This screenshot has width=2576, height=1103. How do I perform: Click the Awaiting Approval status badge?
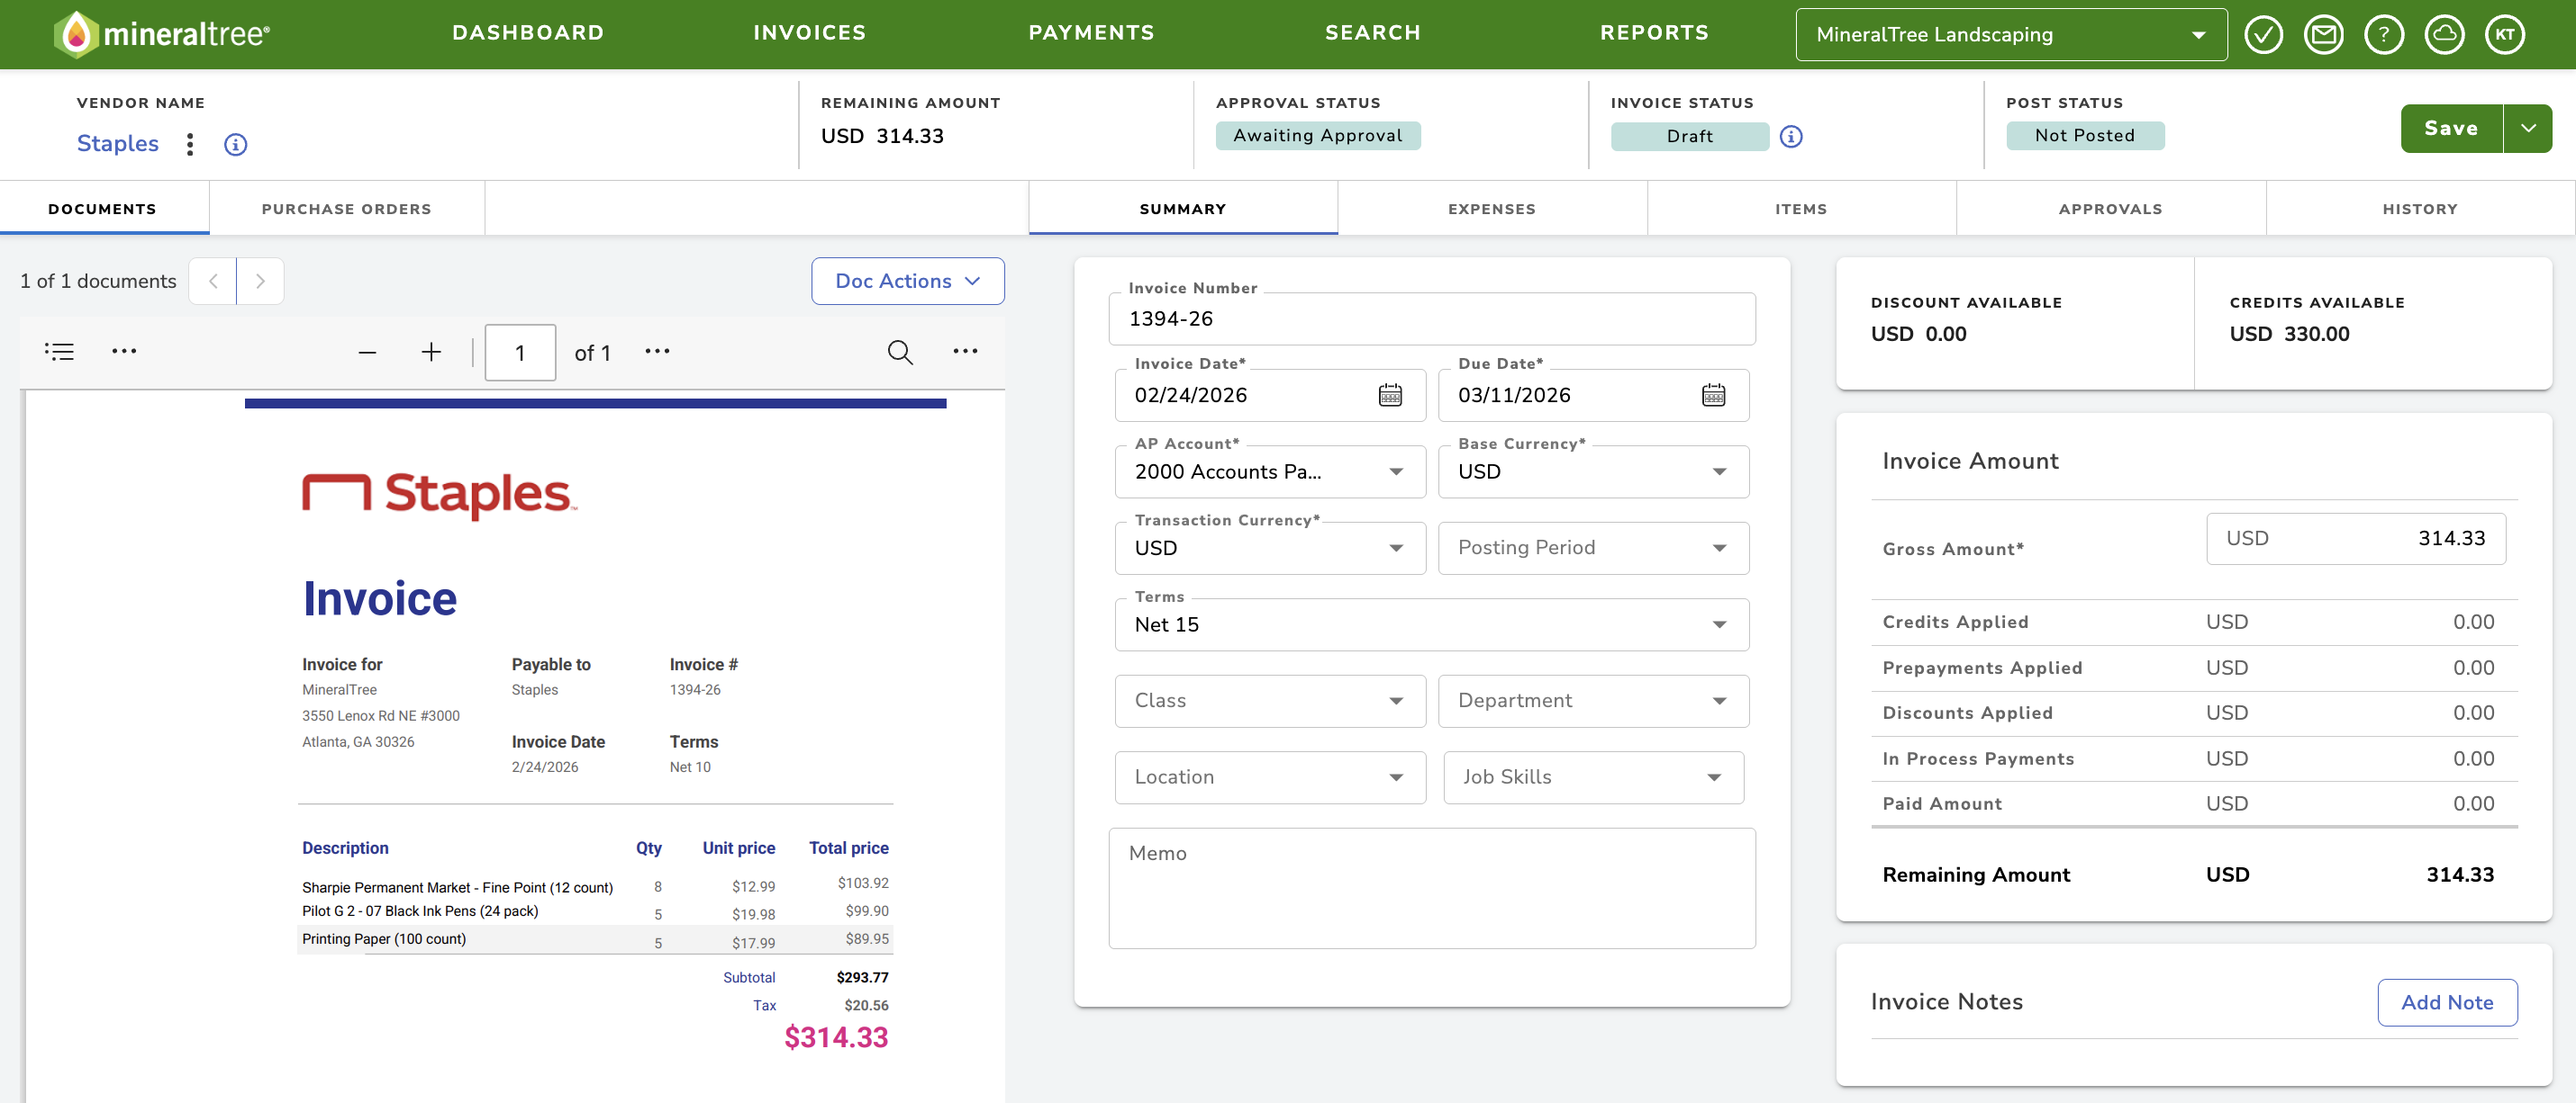(1318, 136)
